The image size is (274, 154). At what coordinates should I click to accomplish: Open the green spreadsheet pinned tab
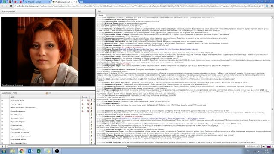click(4, 2)
